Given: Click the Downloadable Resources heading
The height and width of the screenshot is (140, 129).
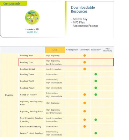Looking at the screenshot, I should (83, 9).
